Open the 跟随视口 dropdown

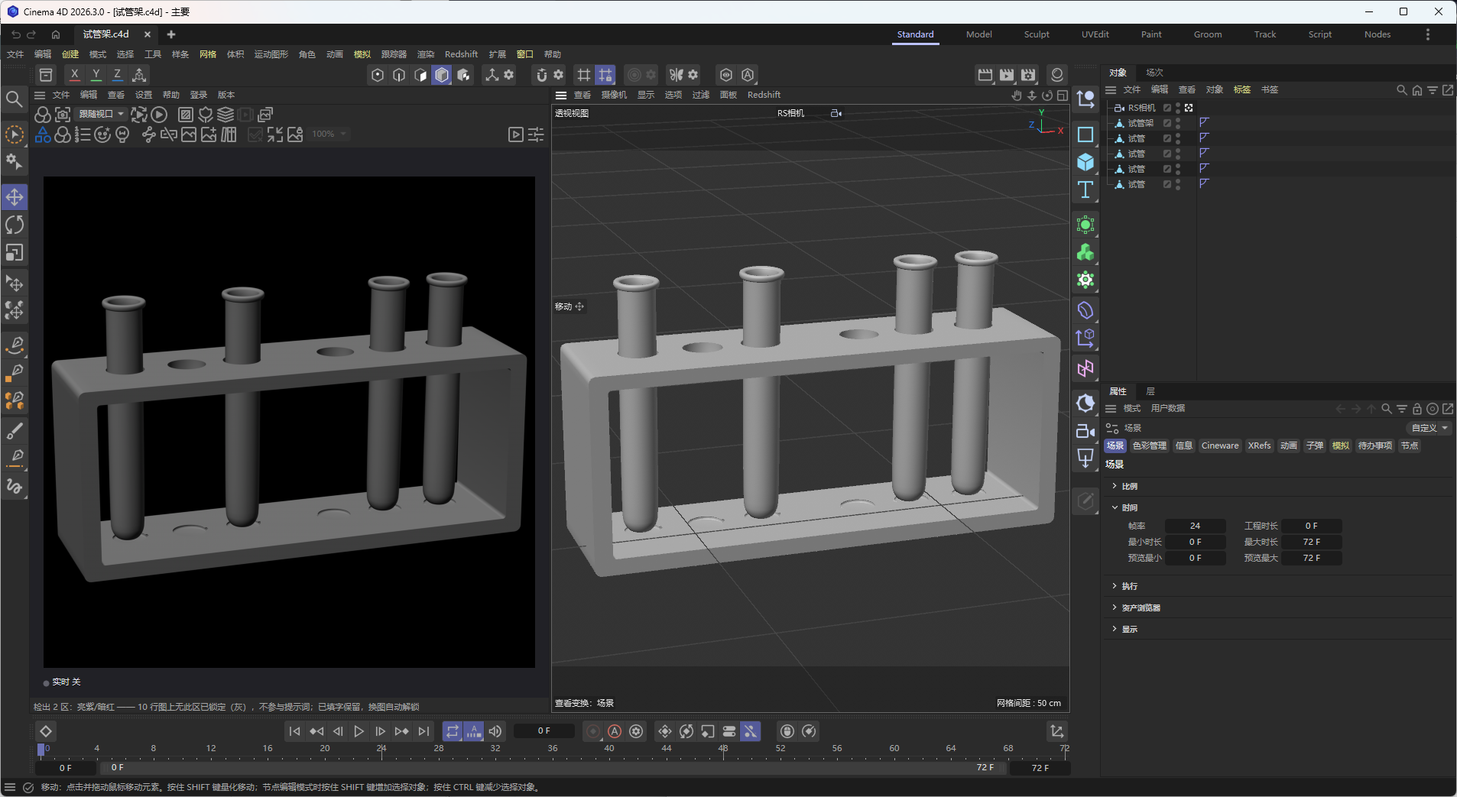coord(100,114)
